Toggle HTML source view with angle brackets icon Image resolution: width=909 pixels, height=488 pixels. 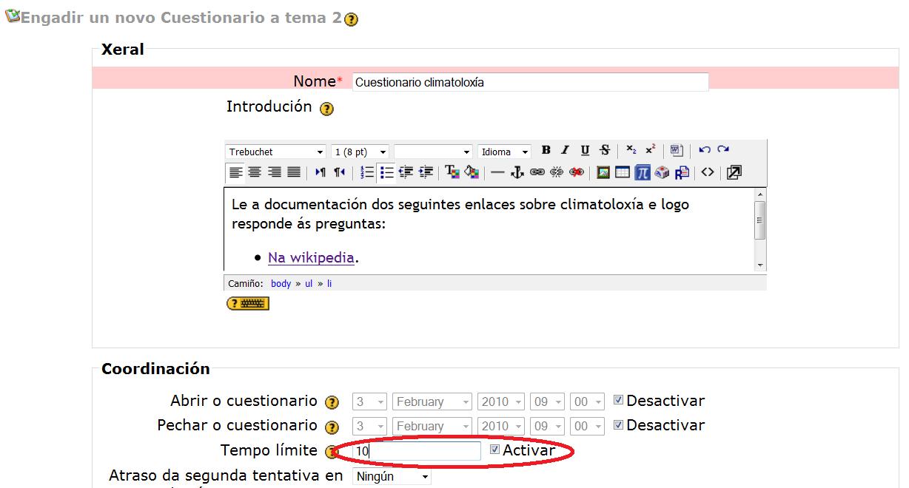708,172
